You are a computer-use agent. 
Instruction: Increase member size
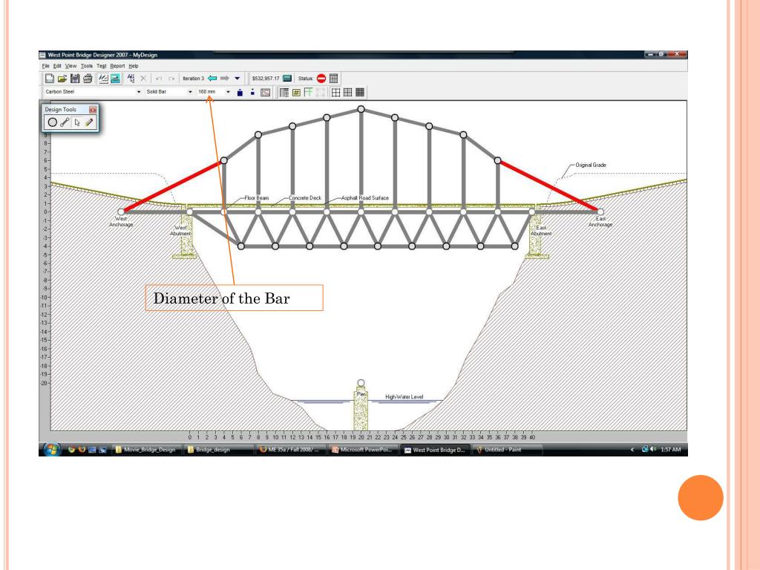click(x=240, y=92)
